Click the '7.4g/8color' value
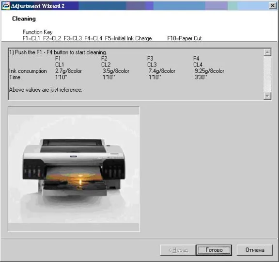Screen dimensions: 279x262 162,71
